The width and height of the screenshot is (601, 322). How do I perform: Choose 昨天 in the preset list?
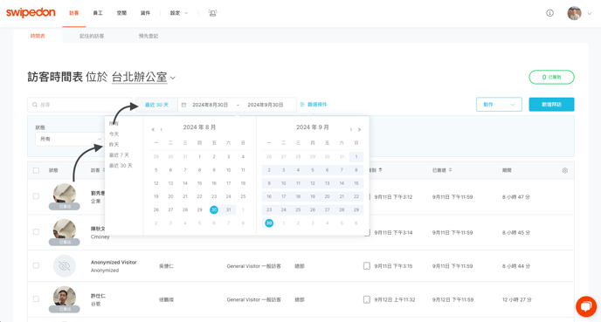click(114, 144)
